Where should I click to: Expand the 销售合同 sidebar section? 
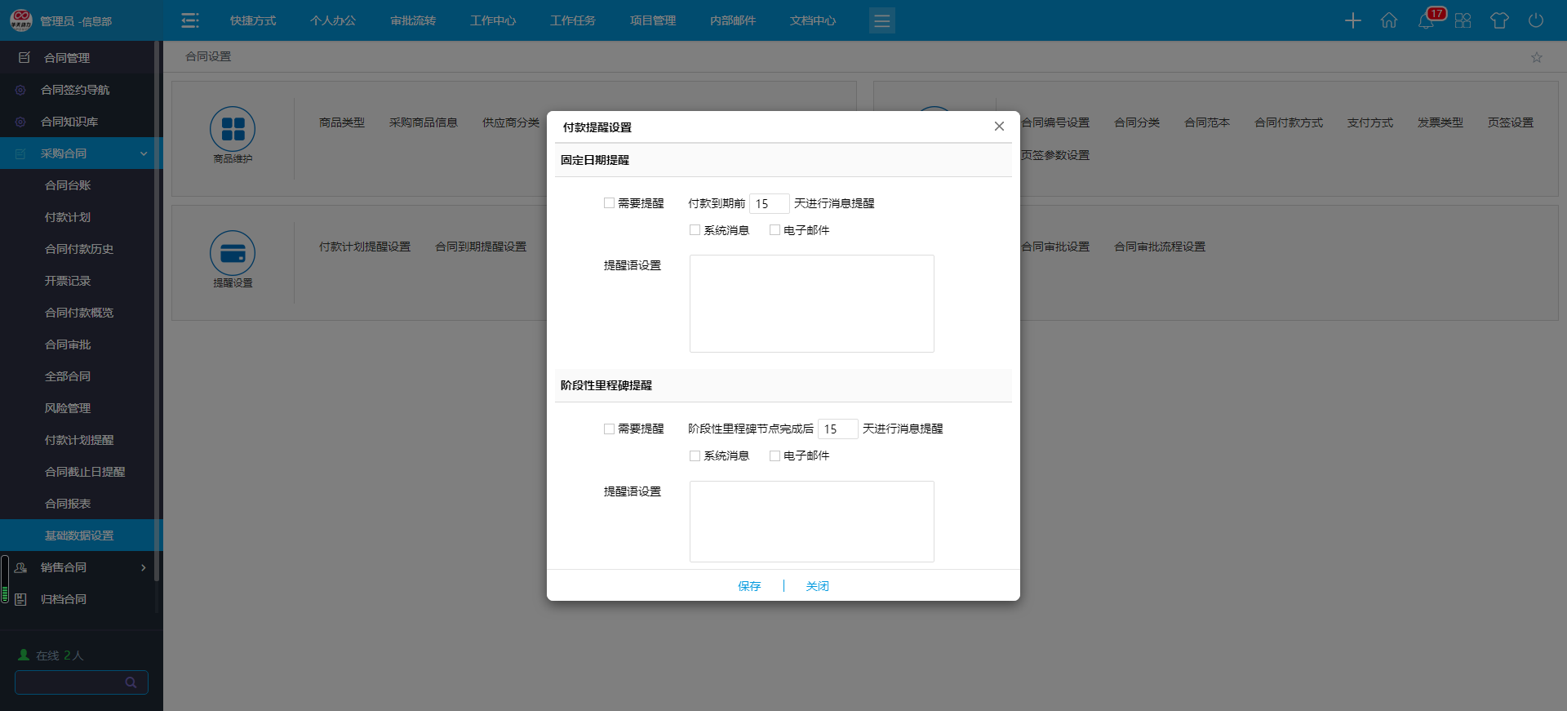click(x=144, y=567)
